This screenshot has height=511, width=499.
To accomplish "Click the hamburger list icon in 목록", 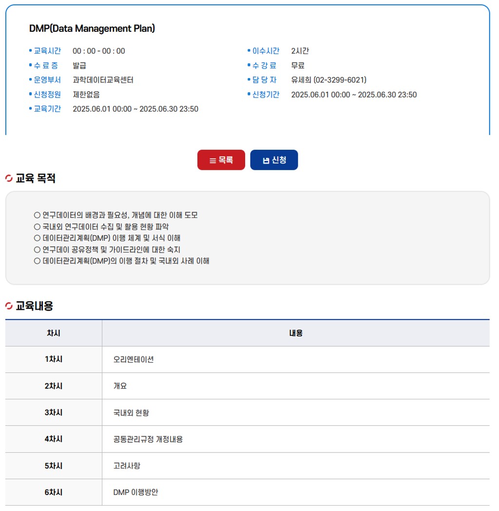I will [x=212, y=160].
